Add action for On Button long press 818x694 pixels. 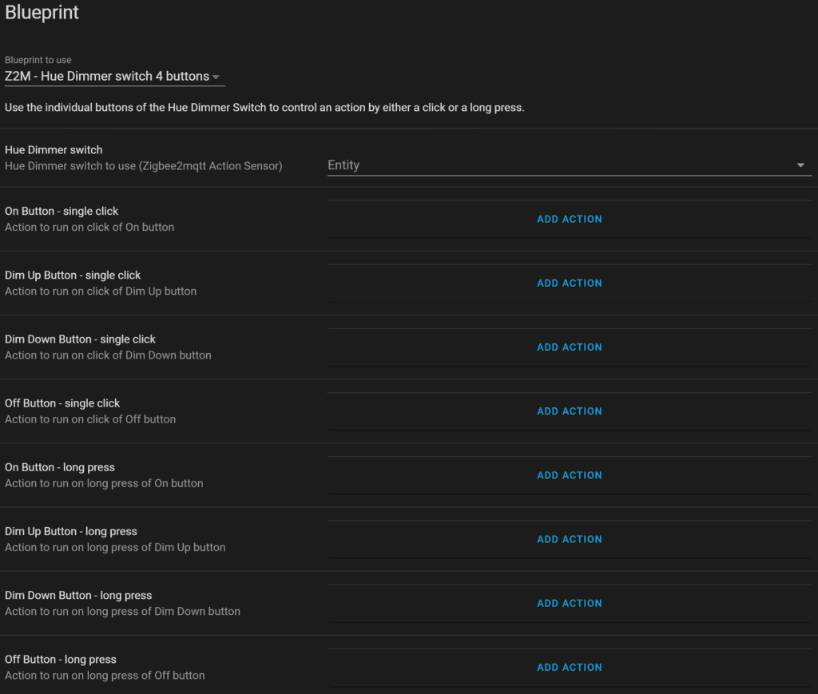[x=569, y=475]
